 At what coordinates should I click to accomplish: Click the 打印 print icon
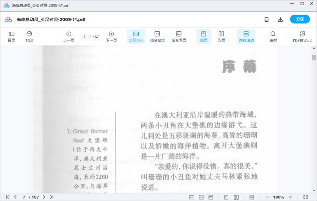(x=29, y=36)
